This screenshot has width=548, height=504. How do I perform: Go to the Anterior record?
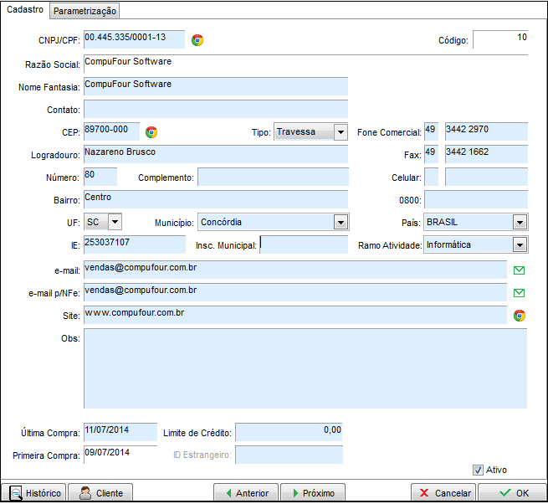coord(245,493)
